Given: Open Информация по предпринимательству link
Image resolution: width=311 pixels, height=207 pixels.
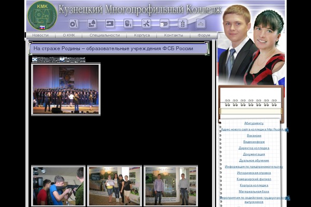Looking at the screenshot, I should coord(254,167).
